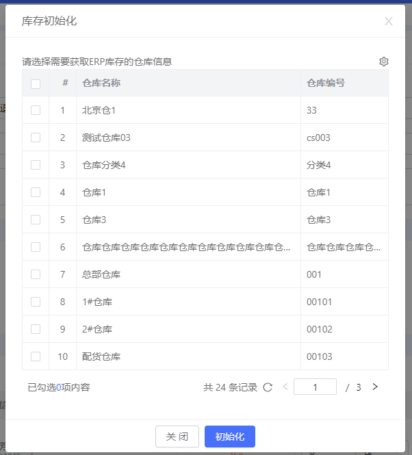The image size is (412, 455).
Task: Close the 库存初始化 dialog with X
Action: pyautogui.click(x=389, y=21)
